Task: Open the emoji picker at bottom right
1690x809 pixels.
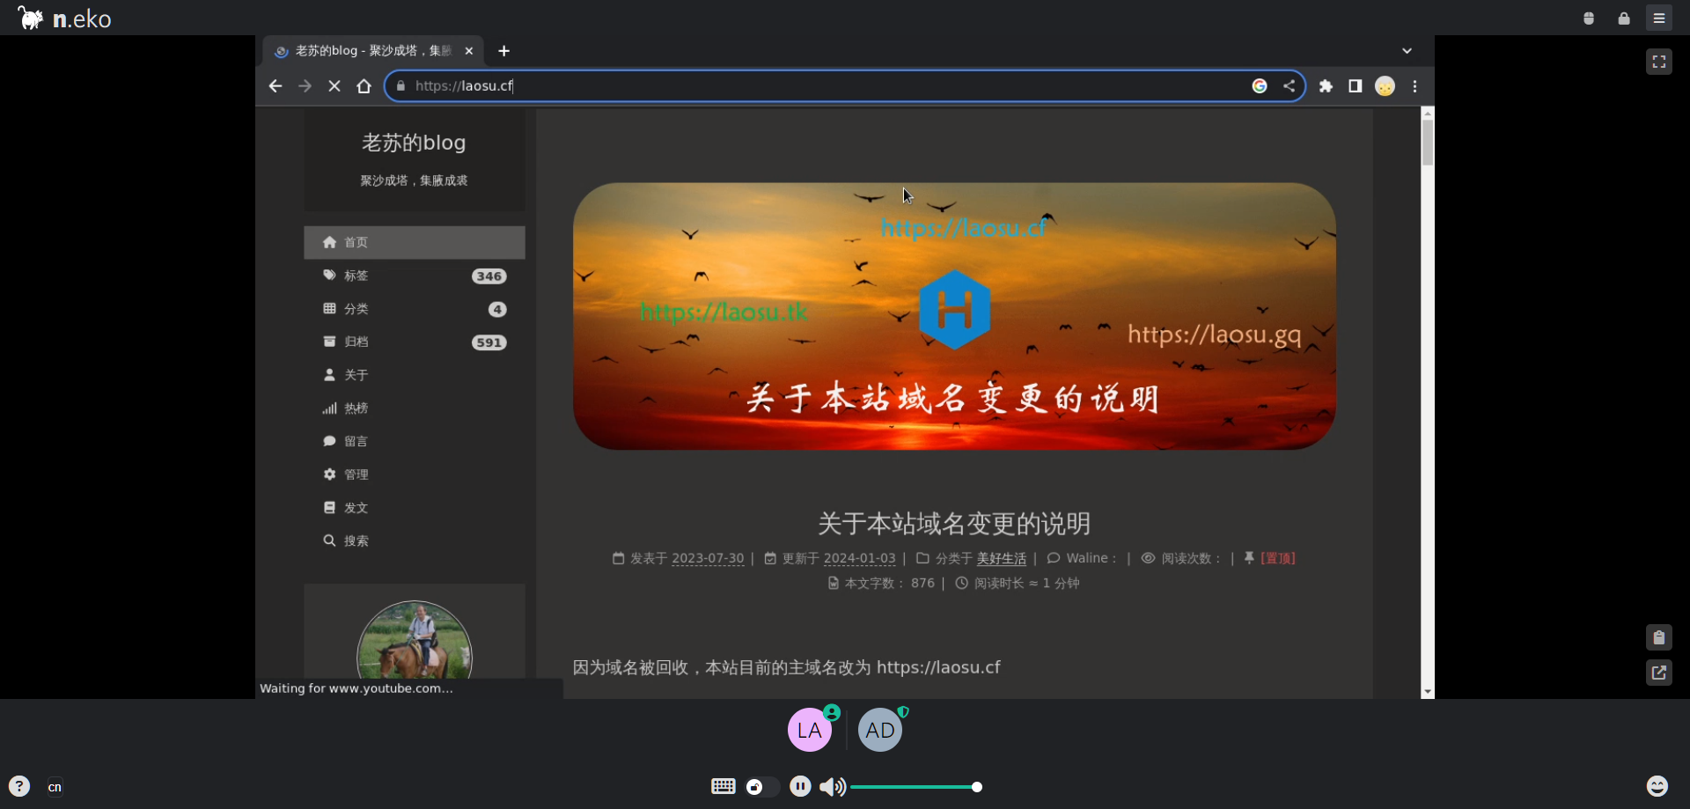Action: click(1658, 786)
